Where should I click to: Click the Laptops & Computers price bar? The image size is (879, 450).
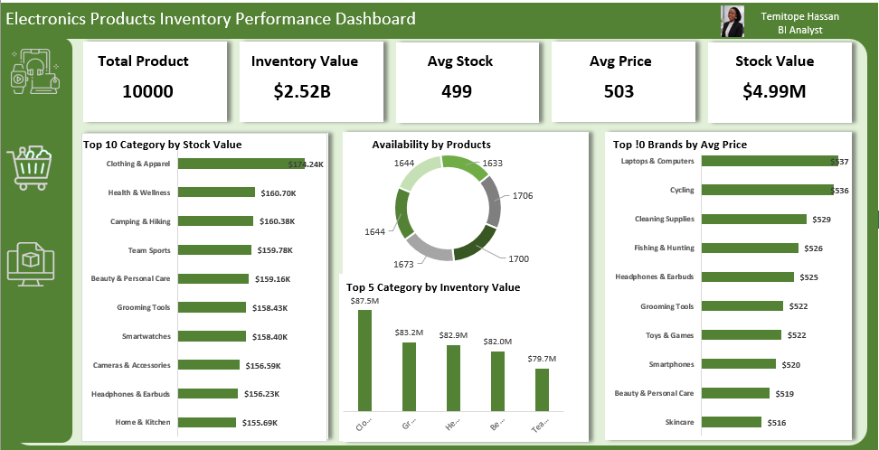pos(770,161)
